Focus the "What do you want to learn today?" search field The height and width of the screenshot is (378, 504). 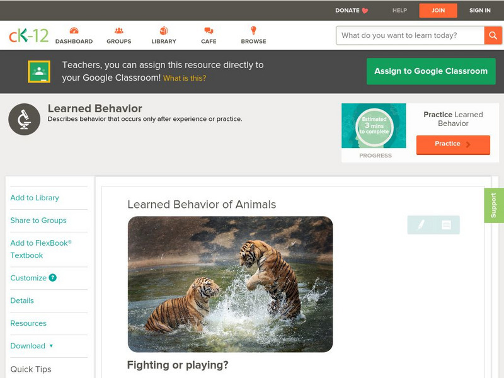click(410, 35)
